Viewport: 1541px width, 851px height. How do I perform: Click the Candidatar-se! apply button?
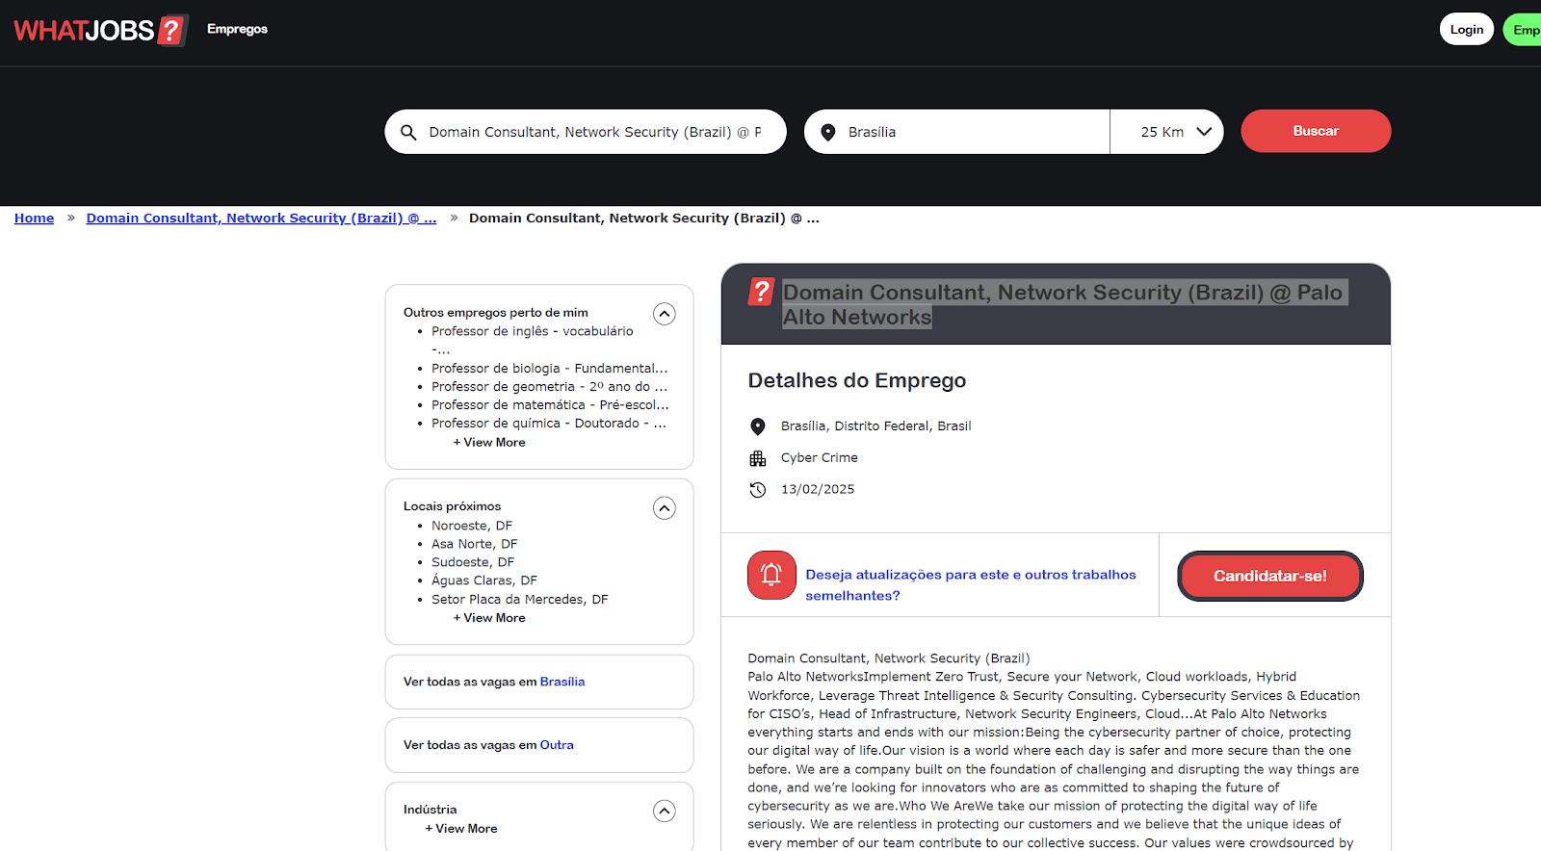(1269, 576)
